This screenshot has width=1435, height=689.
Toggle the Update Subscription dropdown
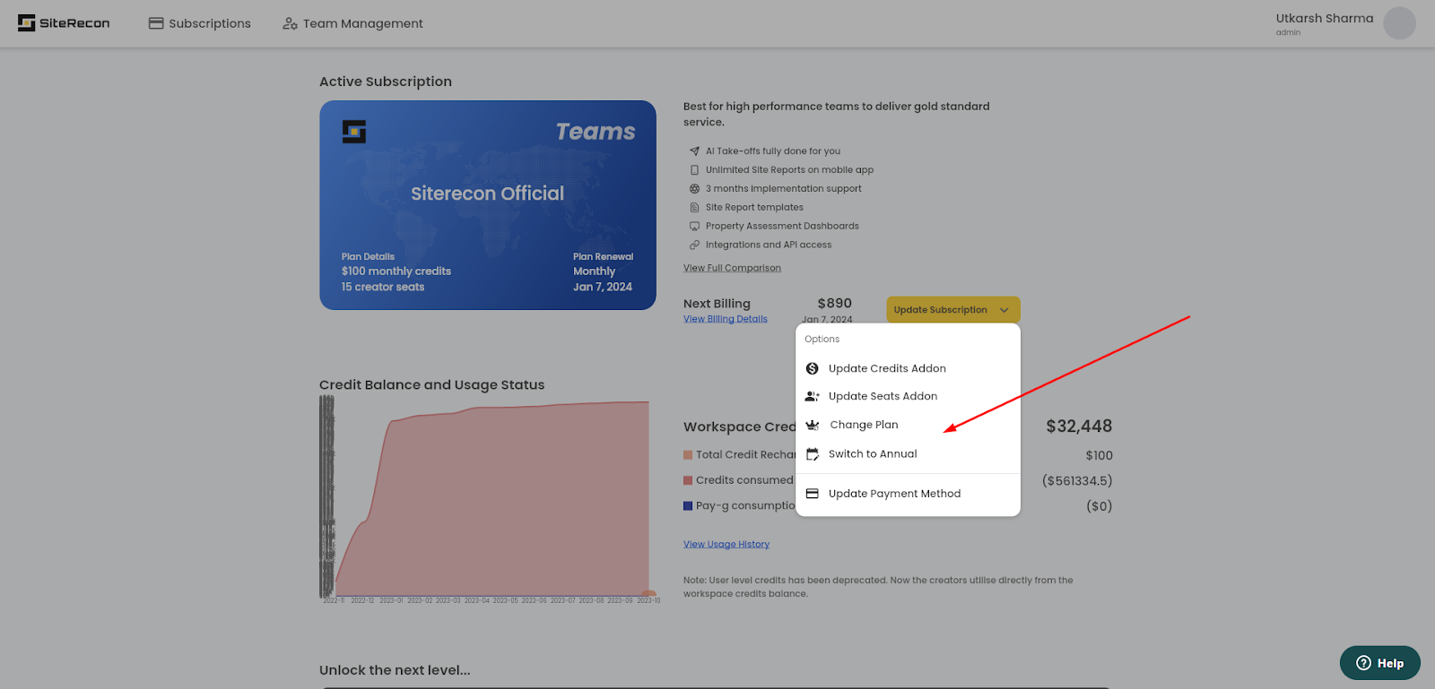pyautogui.click(x=953, y=310)
